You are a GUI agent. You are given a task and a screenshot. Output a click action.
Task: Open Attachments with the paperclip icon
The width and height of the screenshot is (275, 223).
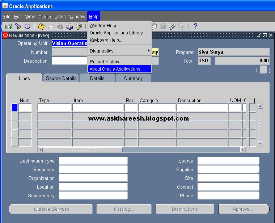coord(172,26)
